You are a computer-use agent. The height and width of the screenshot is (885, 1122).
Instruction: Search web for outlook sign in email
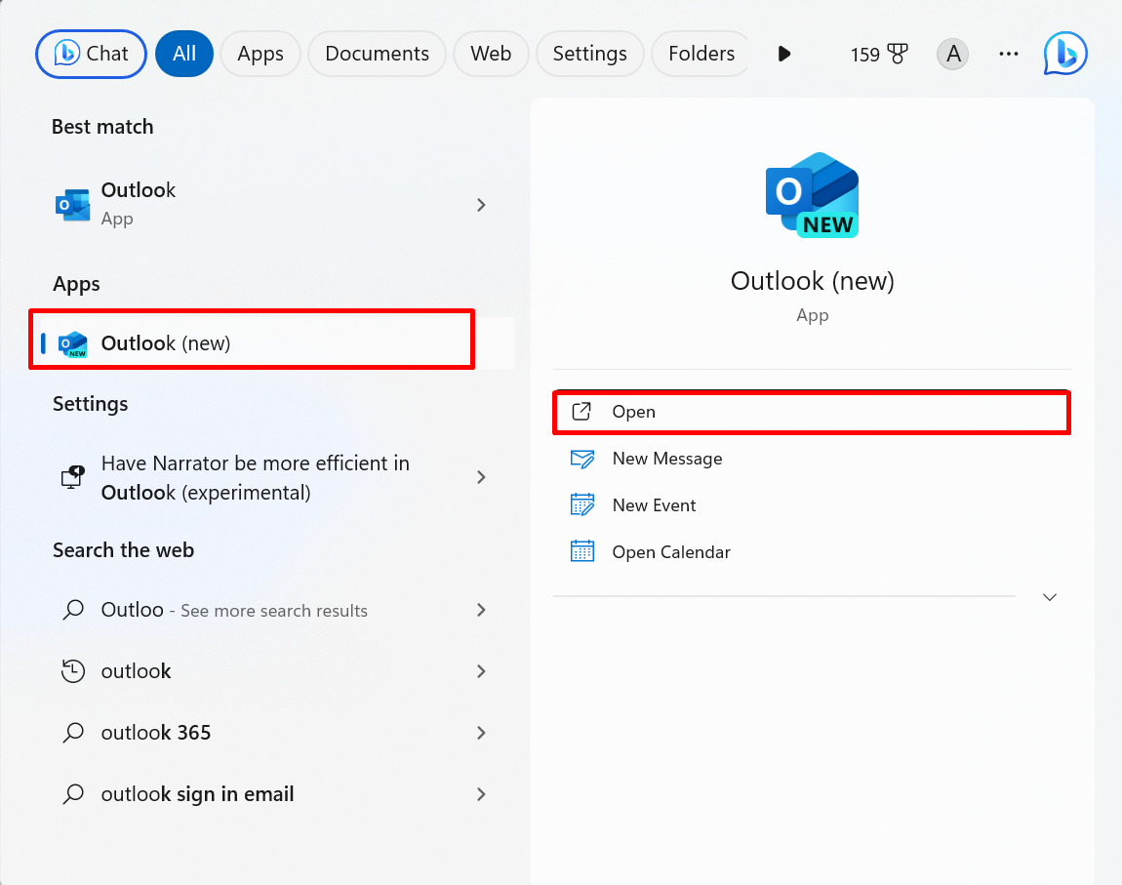coord(272,794)
